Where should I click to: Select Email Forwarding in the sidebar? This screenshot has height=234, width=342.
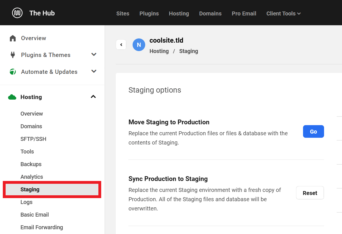point(41,227)
